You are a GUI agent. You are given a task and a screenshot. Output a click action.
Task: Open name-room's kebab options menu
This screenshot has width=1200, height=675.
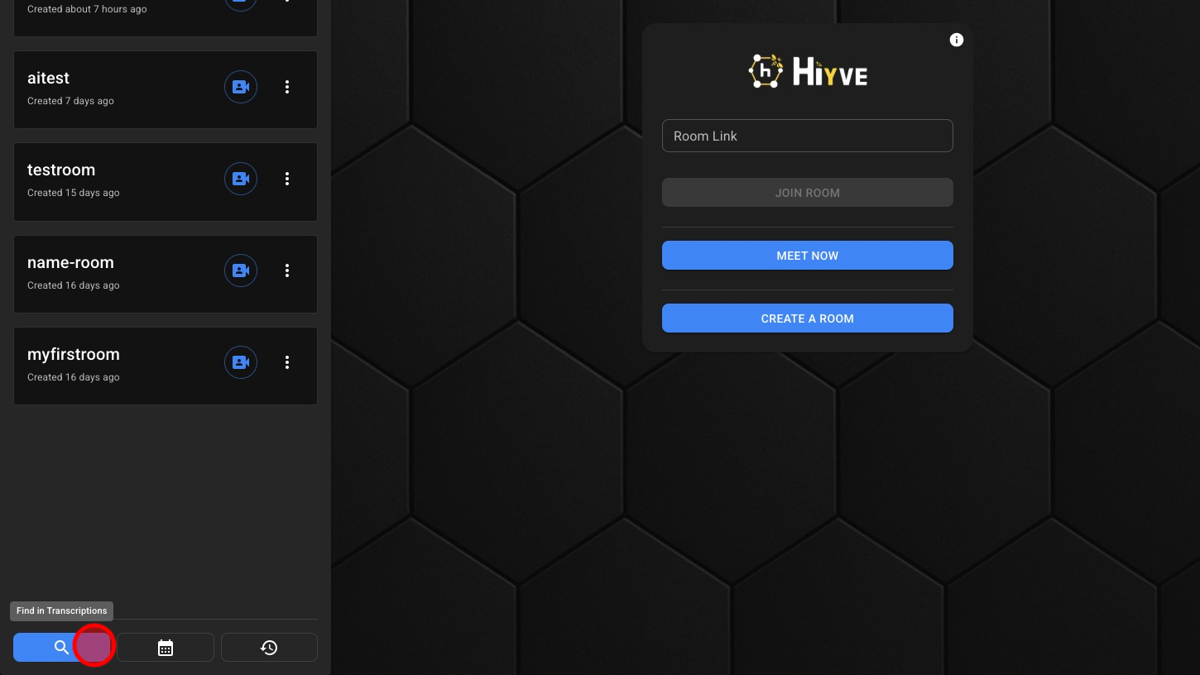coord(287,270)
